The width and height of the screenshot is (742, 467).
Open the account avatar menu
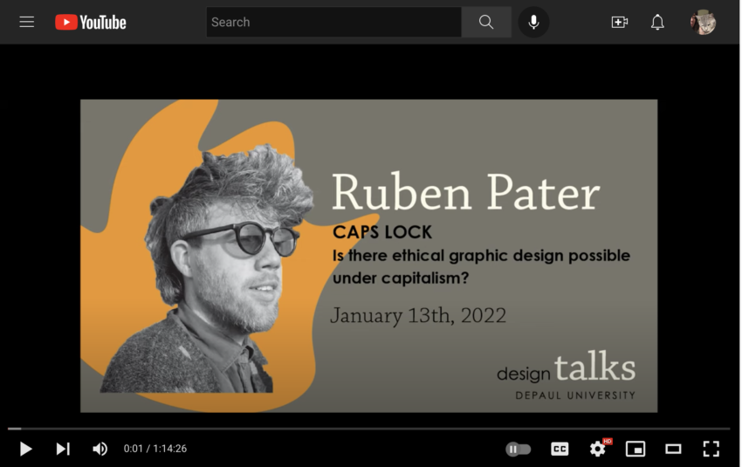pyautogui.click(x=703, y=22)
